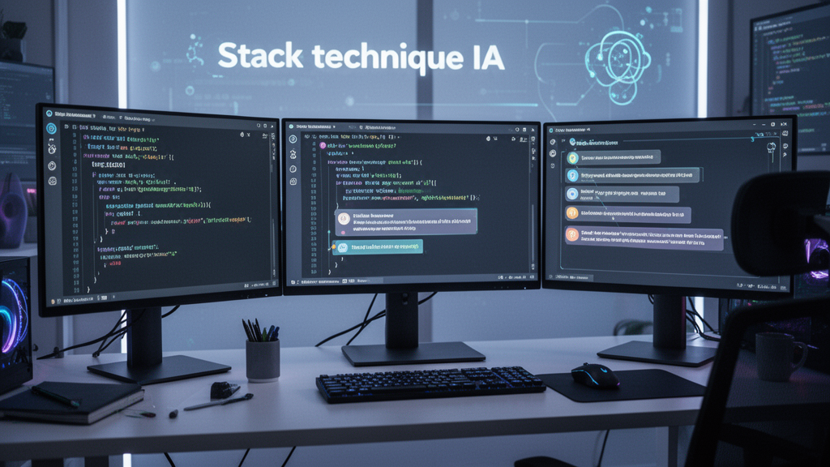This screenshot has width=830, height=467.
Task: Open the message with the yellow-green avatar
Action: point(614,158)
